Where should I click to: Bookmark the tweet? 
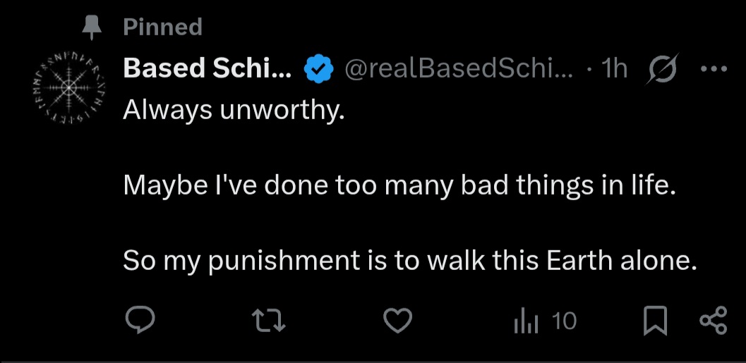[655, 322]
